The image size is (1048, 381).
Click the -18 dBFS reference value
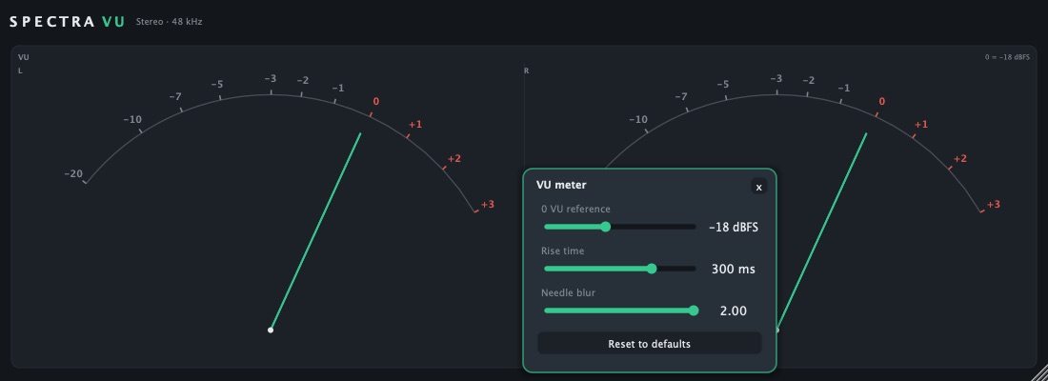pos(734,228)
